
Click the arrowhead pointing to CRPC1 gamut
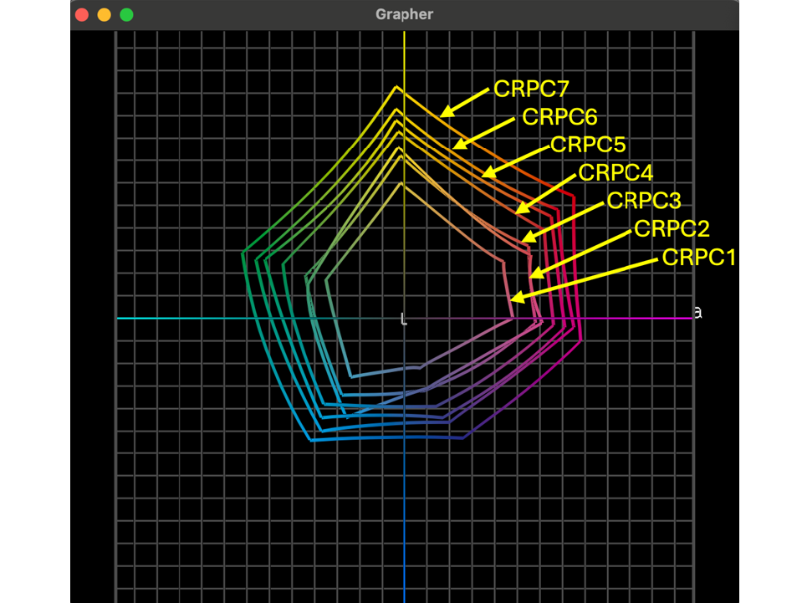(517, 297)
